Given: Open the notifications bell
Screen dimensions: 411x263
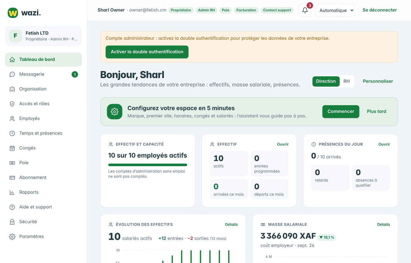Looking at the screenshot, I should [305, 10].
